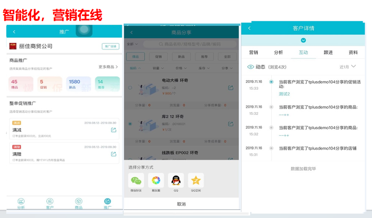Share via WeChat friends icon
This screenshot has height=218, width=372.
(136, 181)
